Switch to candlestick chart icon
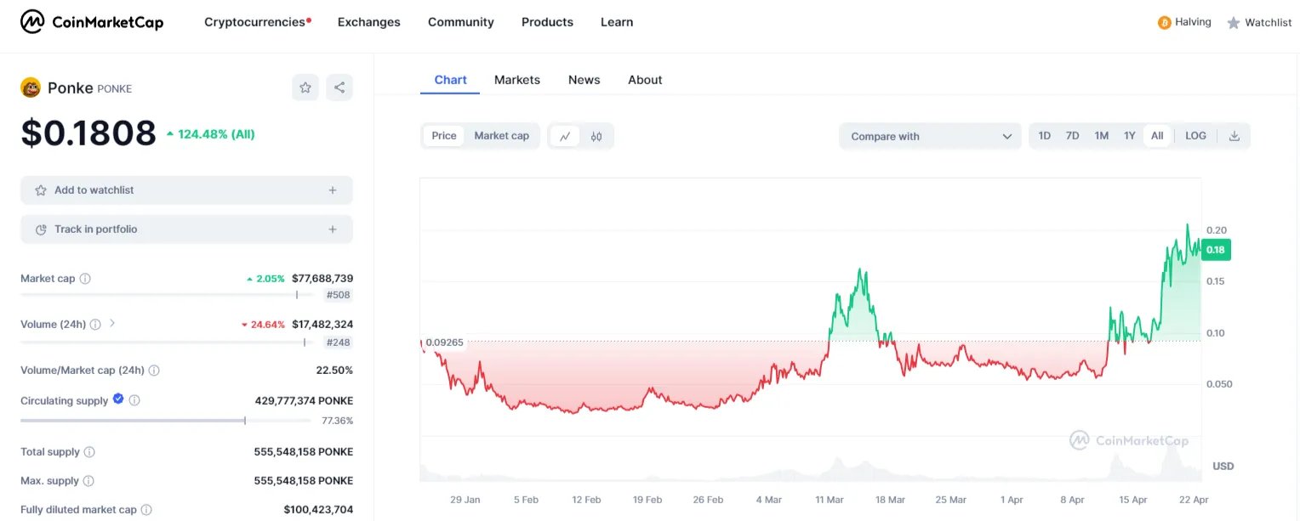 pyautogui.click(x=596, y=136)
